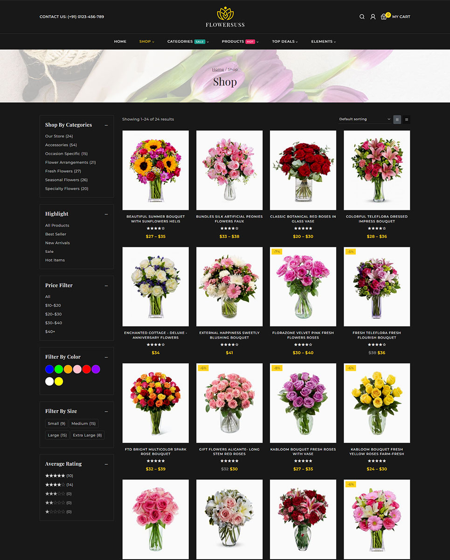Pick the purple color swatch

[x=96, y=369]
